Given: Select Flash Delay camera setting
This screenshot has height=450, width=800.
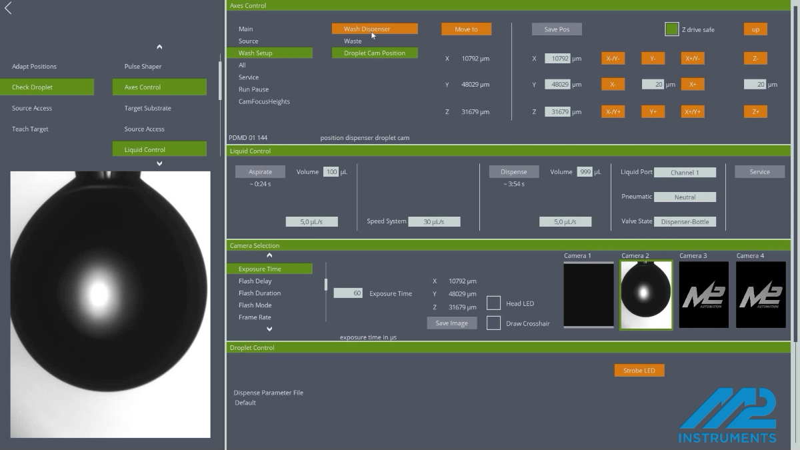Looking at the screenshot, I should (255, 281).
